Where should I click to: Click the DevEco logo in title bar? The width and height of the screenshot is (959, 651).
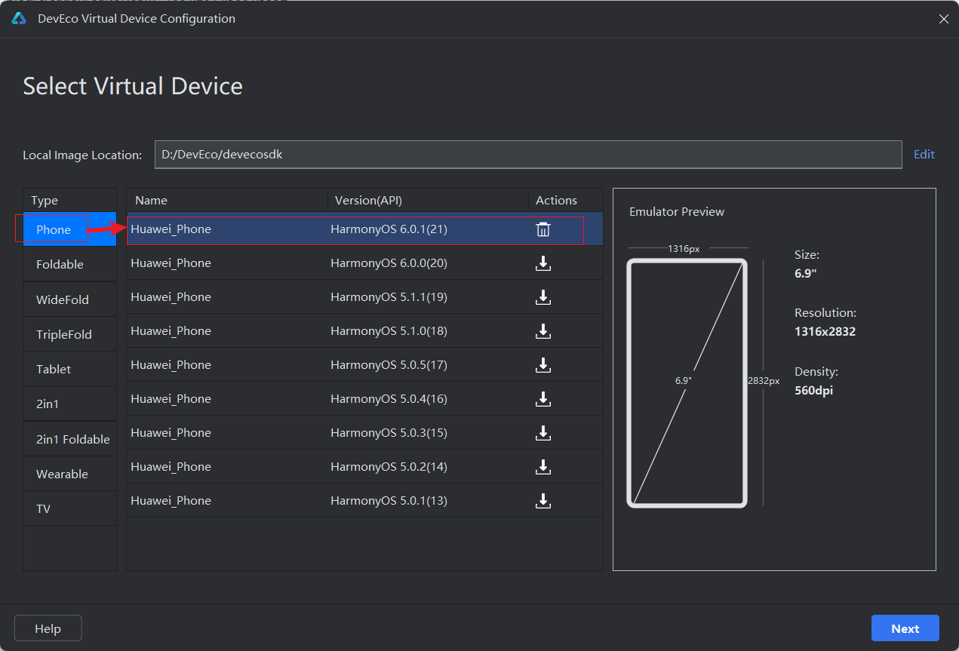pyautogui.click(x=19, y=19)
